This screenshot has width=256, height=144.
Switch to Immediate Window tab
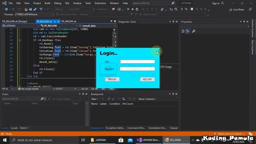coord(157,128)
